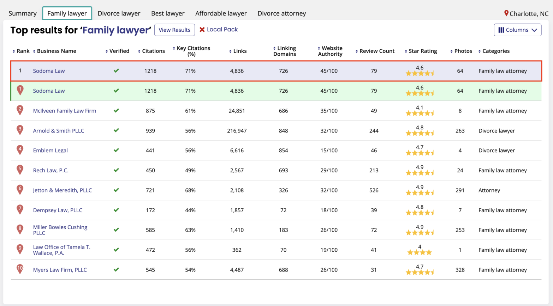Viewport: 553px width, 306px height.
Task: Click the star icons in Tamela T. Wallace's rating
Action: click(x=420, y=253)
